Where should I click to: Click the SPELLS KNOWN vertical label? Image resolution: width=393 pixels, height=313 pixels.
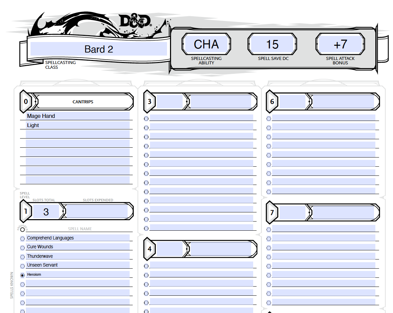pos(12,285)
